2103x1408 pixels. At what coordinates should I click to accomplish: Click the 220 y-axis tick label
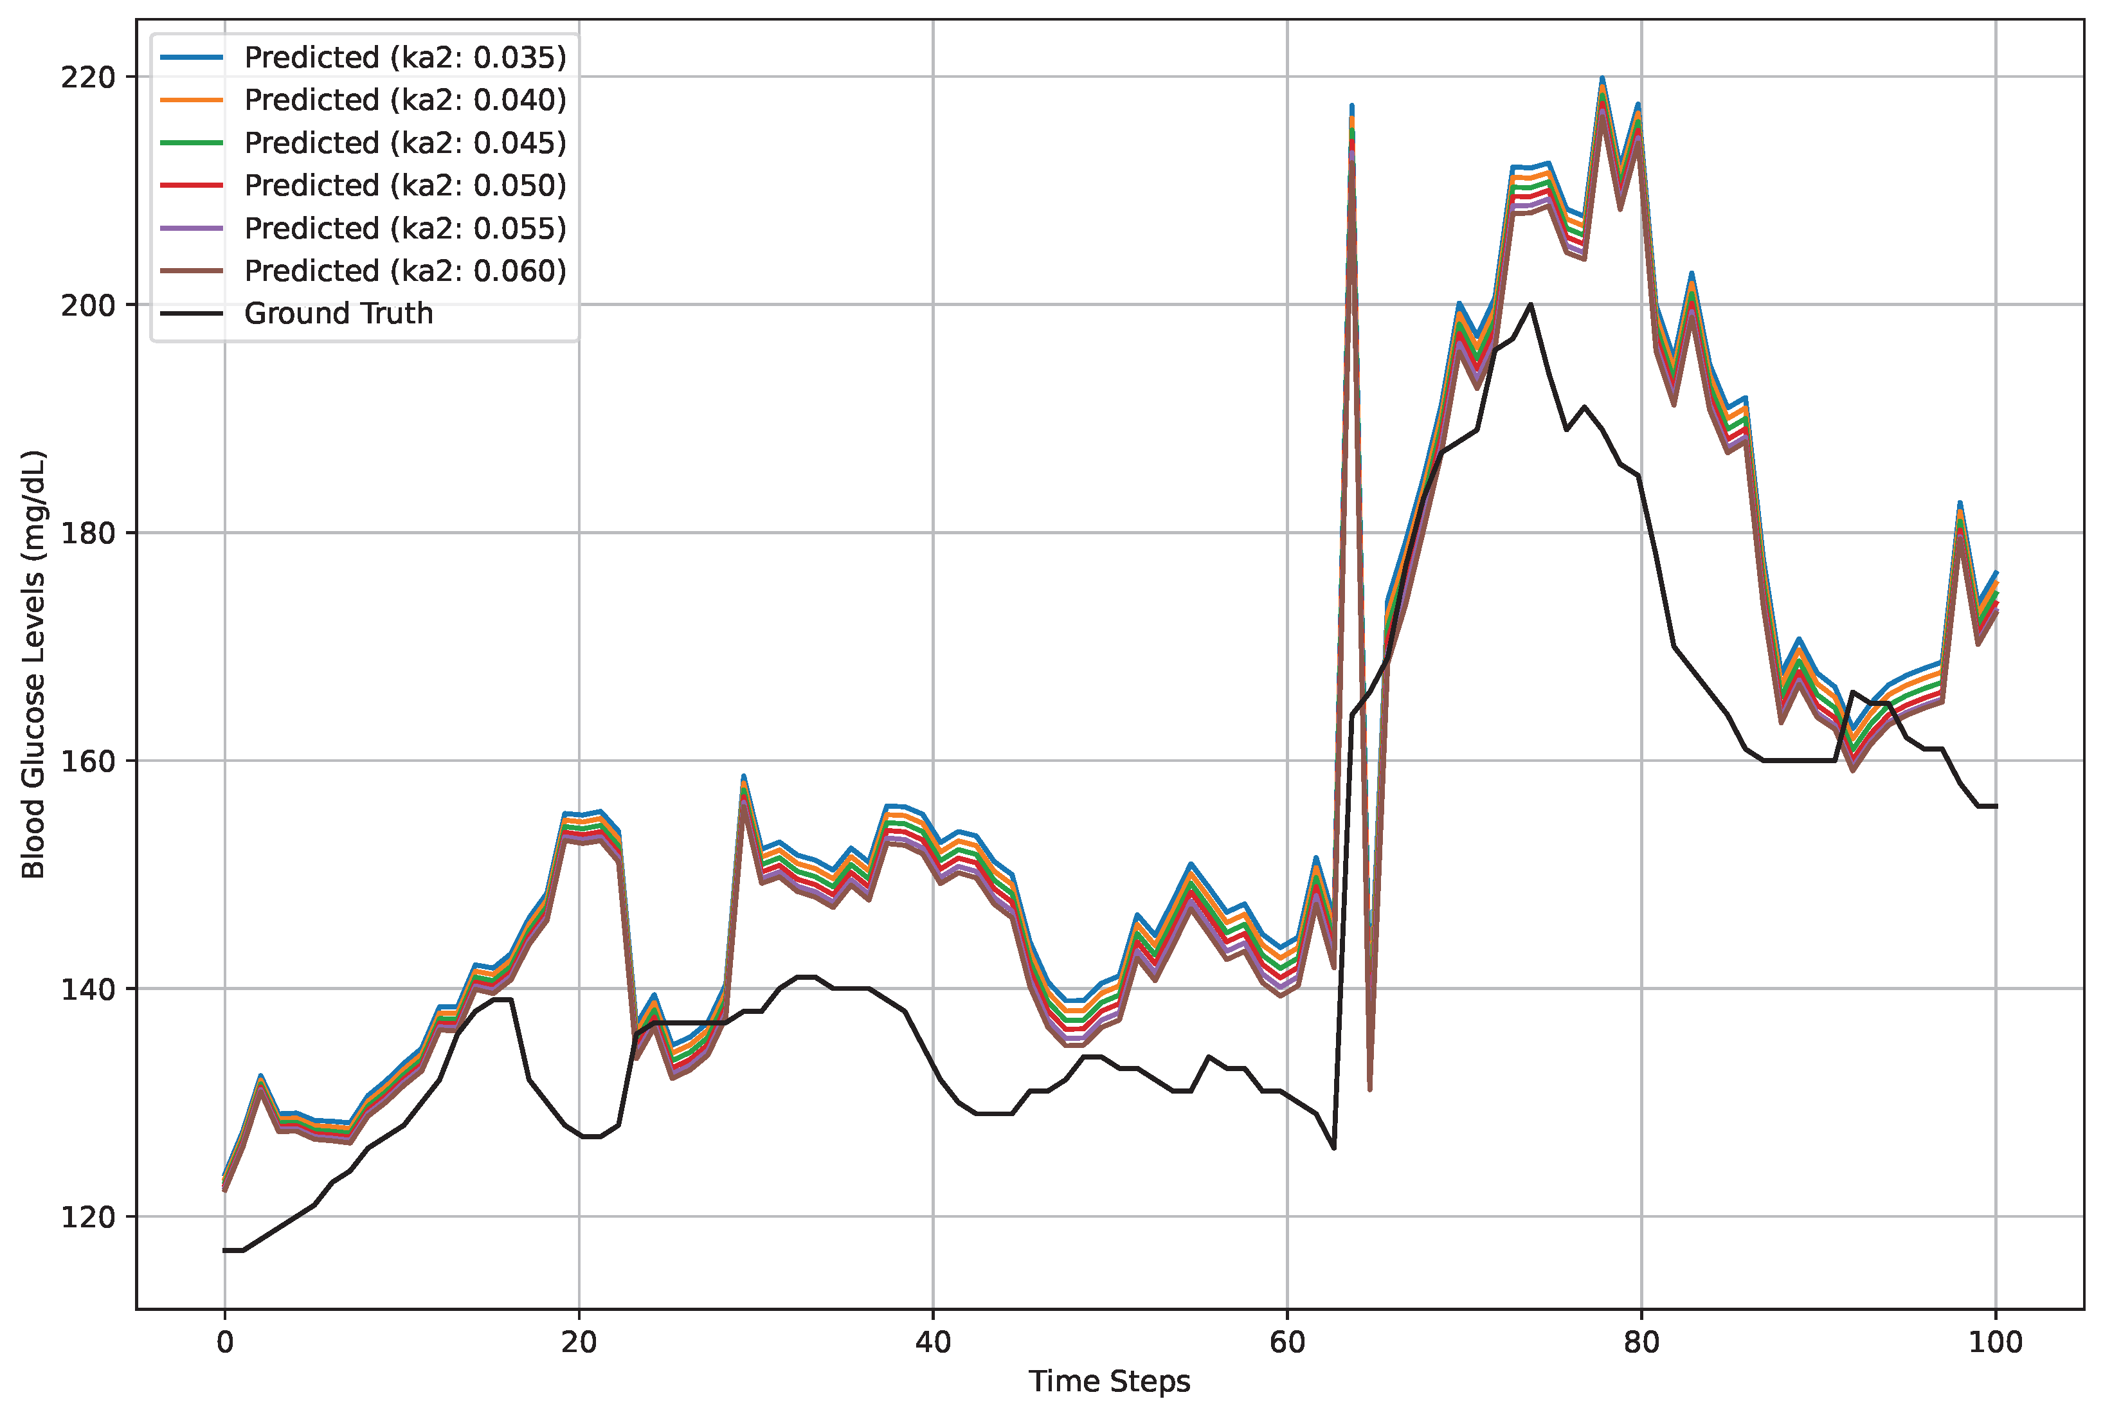click(88, 77)
